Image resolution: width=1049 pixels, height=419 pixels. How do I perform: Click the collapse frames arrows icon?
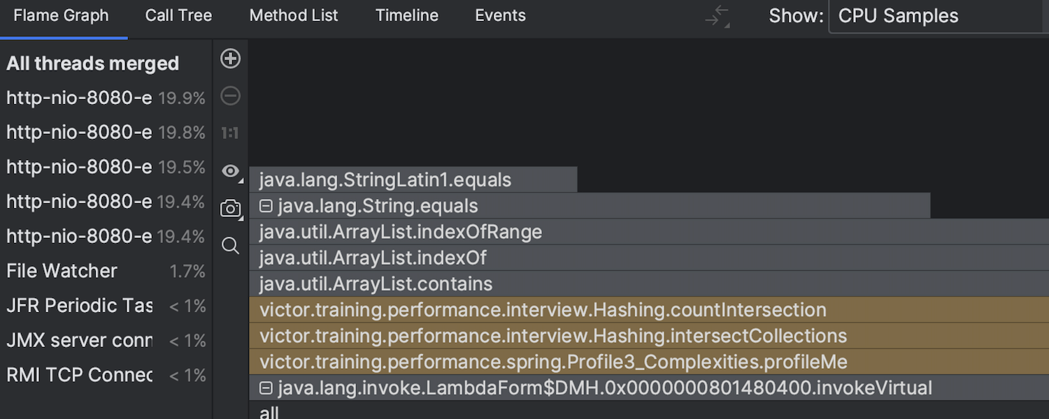(x=717, y=16)
